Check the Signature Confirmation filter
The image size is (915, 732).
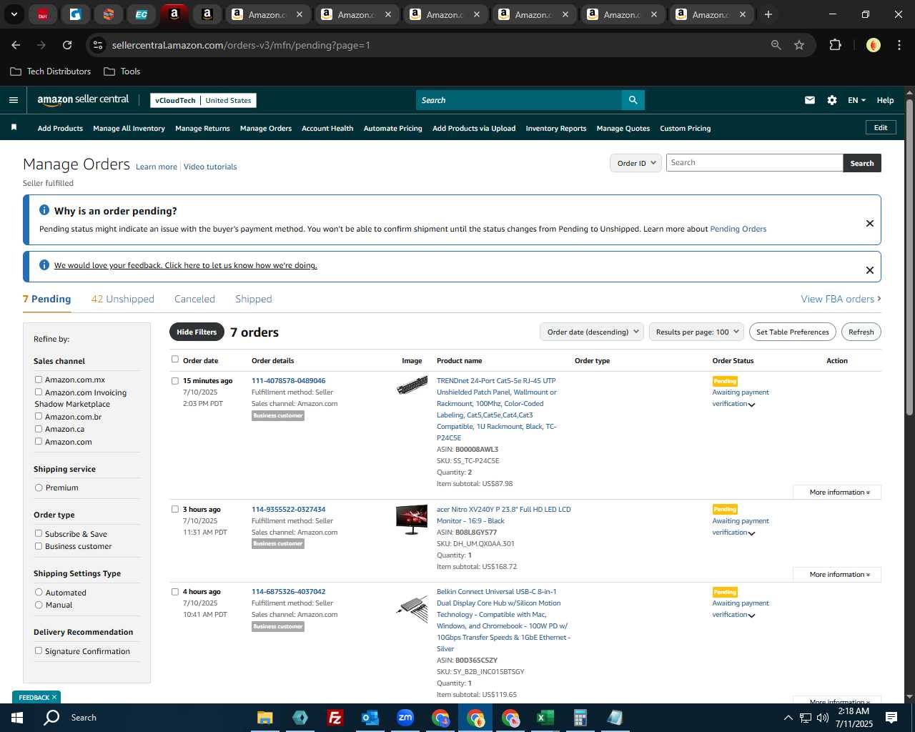(x=39, y=651)
